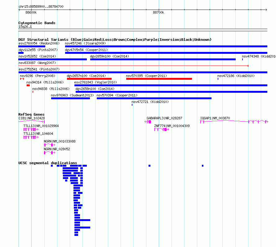Click the segmental duplication block below IQGAP1 start
Image resolution: width=276 pixels, height=247 pixels.
203,166
